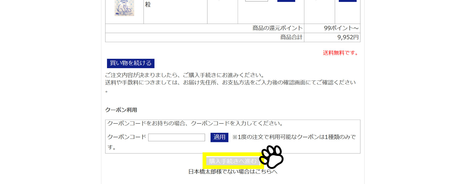Click the 適用 coupon apply button

point(219,137)
